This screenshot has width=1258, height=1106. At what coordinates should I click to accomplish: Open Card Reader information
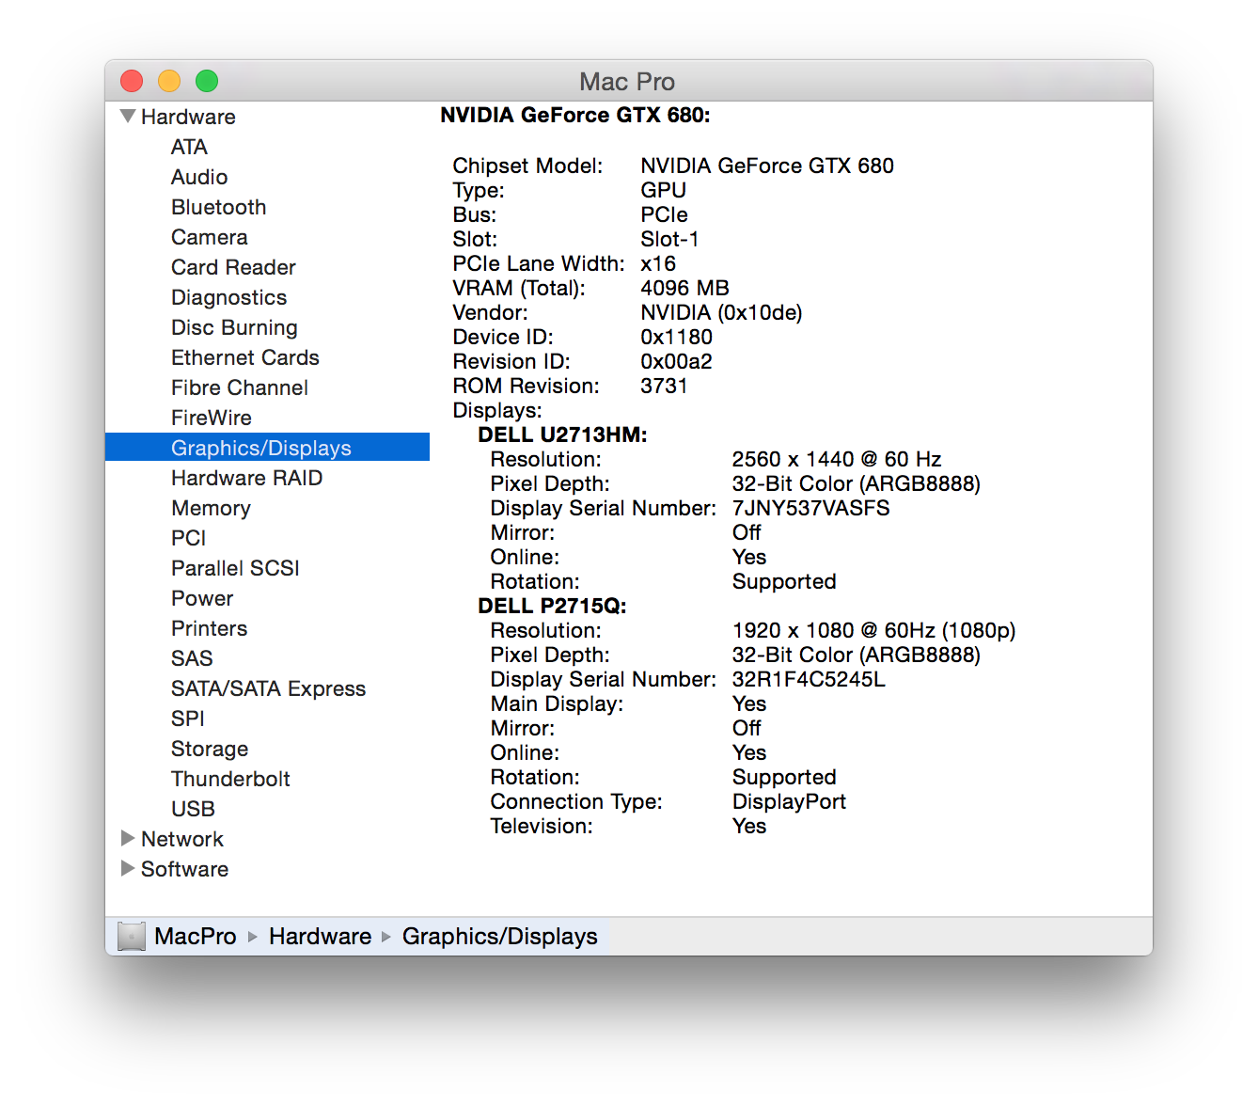coord(233,267)
